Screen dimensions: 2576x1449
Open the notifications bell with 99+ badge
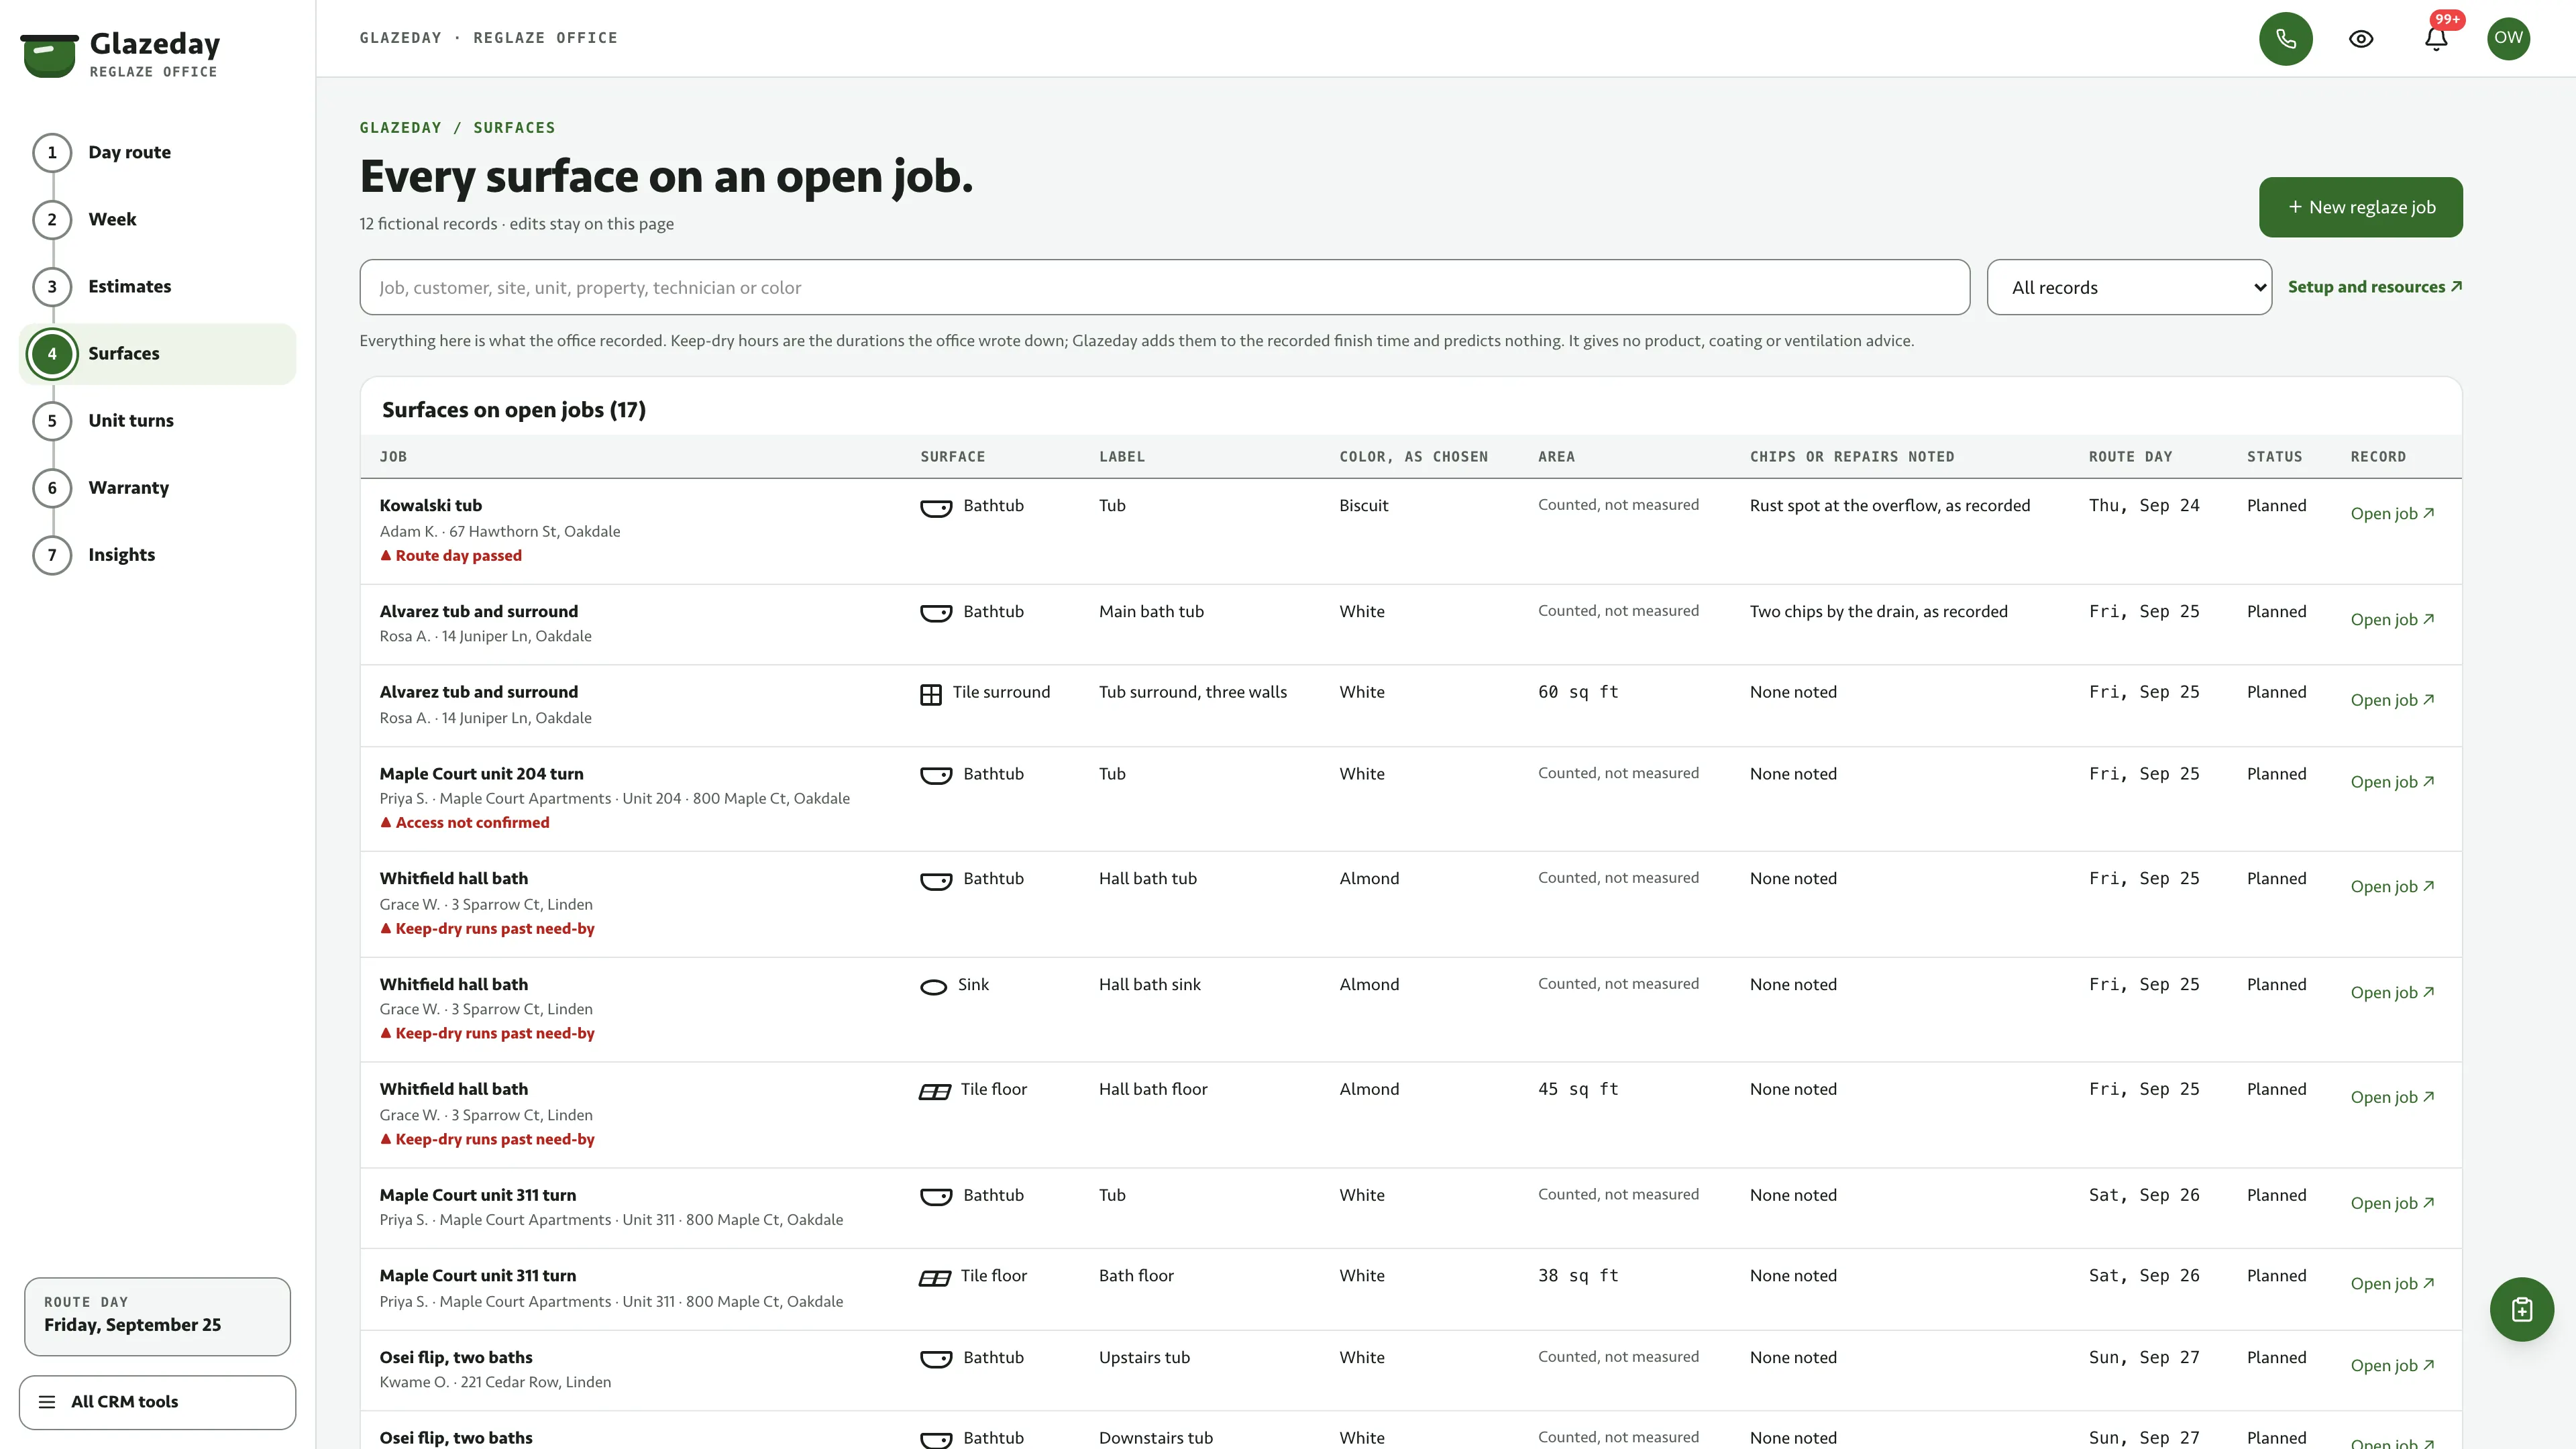[2435, 38]
